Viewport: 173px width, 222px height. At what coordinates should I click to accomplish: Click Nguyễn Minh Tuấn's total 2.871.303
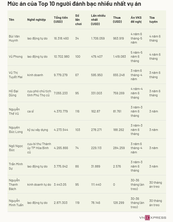coord(61,203)
